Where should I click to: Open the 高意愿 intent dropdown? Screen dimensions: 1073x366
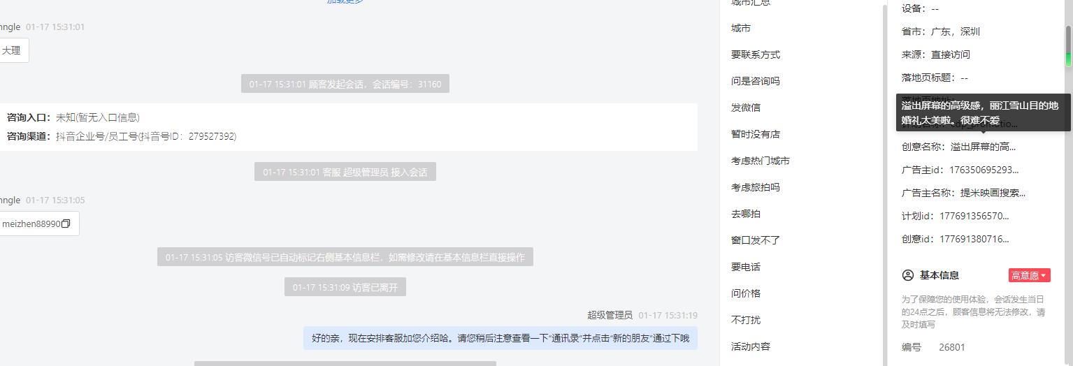1029,275
